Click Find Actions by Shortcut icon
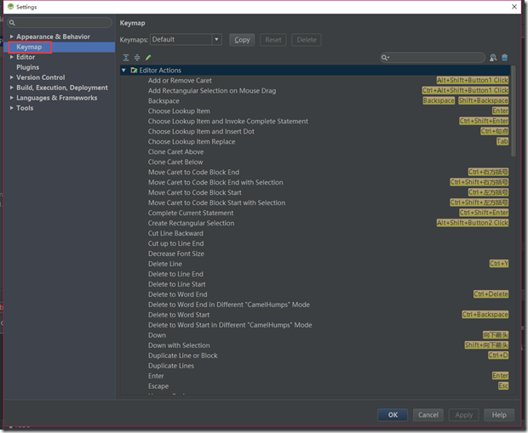 coord(493,58)
